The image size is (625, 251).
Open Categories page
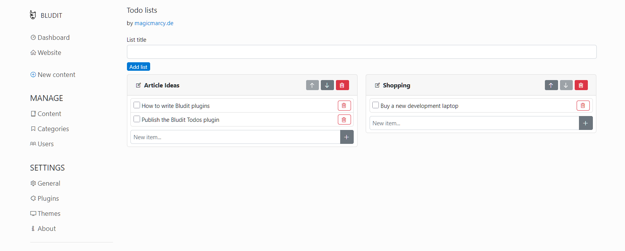tap(50, 129)
